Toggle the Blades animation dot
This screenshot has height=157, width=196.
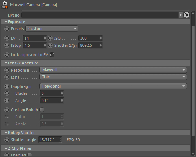click(x=7, y=93)
